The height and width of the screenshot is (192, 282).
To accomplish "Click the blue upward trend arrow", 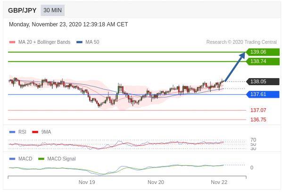I will click(235, 67).
